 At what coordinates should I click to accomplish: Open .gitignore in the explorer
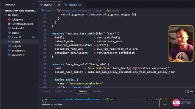tap(18, 19)
